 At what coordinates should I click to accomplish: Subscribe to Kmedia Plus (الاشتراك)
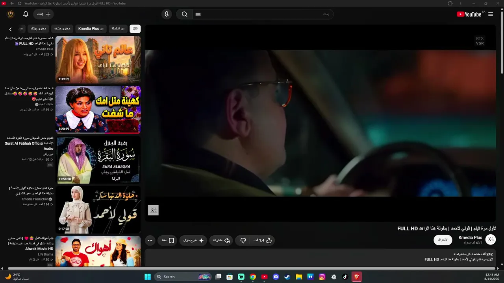[x=443, y=240]
